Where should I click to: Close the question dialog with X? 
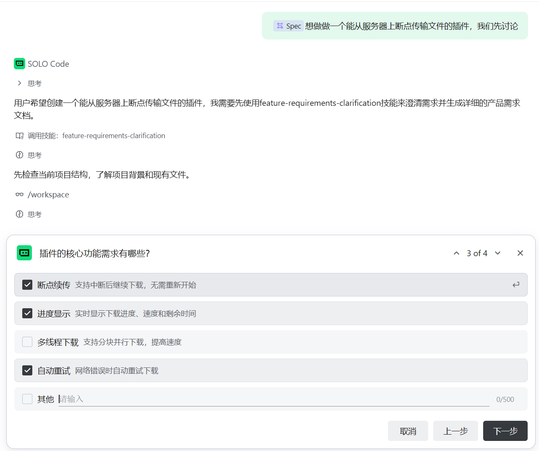pos(520,253)
